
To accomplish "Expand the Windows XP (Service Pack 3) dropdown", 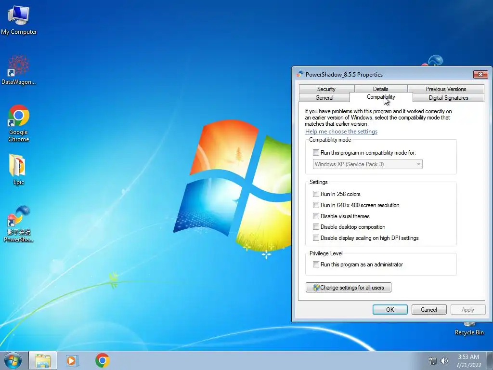I will (367, 164).
